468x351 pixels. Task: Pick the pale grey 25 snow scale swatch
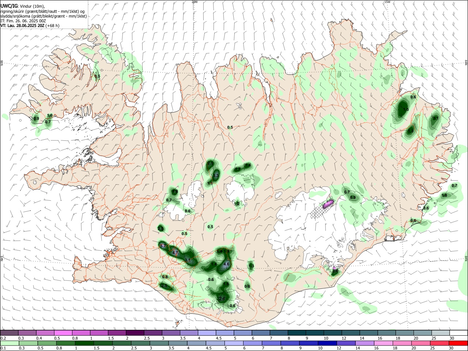tap(441, 333)
